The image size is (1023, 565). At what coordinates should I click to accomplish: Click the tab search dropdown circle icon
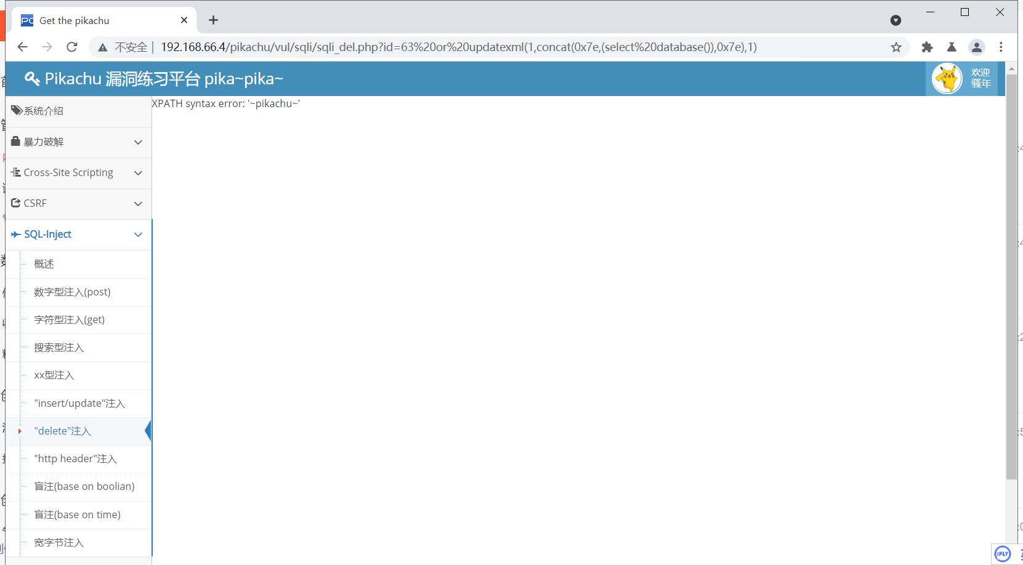point(896,20)
